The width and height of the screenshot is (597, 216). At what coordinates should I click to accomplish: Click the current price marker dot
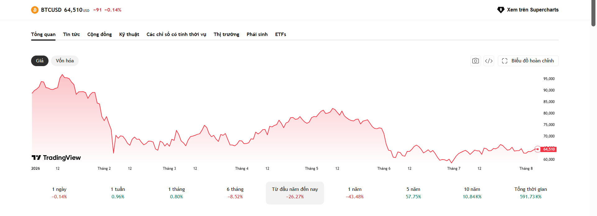click(x=538, y=149)
